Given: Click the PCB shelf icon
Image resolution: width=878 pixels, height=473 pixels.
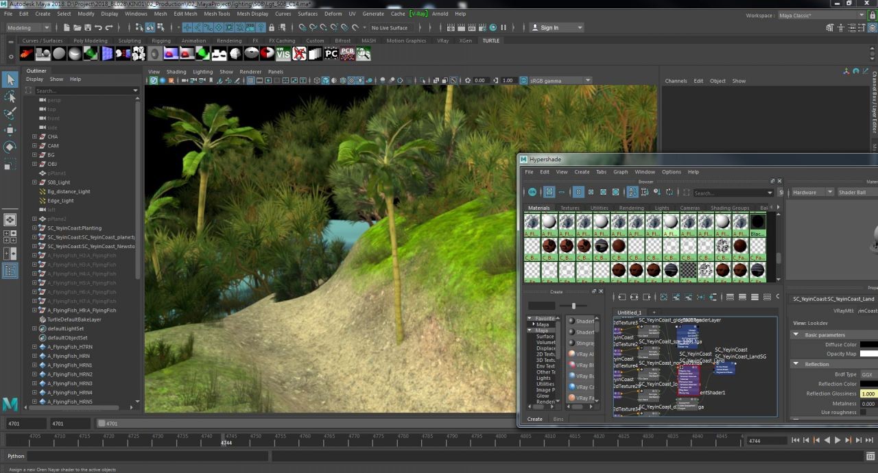Looking at the screenshot, I should tap(348, 53).
